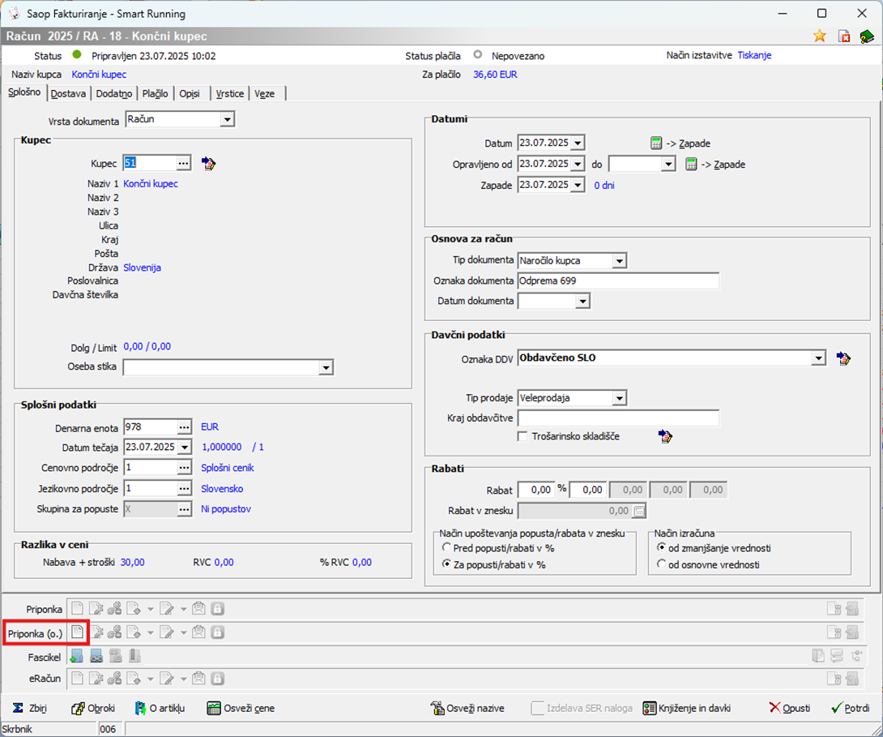Click icon beside Trošarinsko skladišče

pyautogui.click(x=665, y=437)
